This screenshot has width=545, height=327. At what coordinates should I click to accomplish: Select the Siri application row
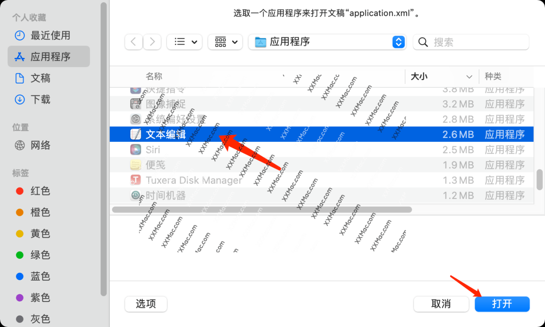click(322, 149)
